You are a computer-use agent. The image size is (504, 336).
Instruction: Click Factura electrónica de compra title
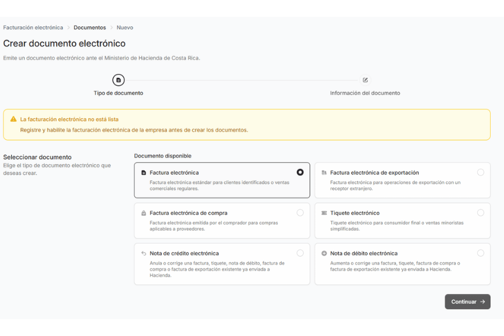click(x=188, y=213)
